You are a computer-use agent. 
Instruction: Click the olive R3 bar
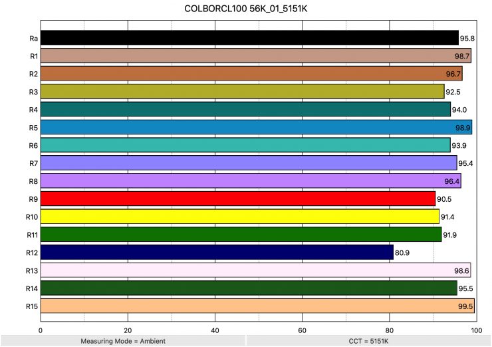tap(242, 91)
